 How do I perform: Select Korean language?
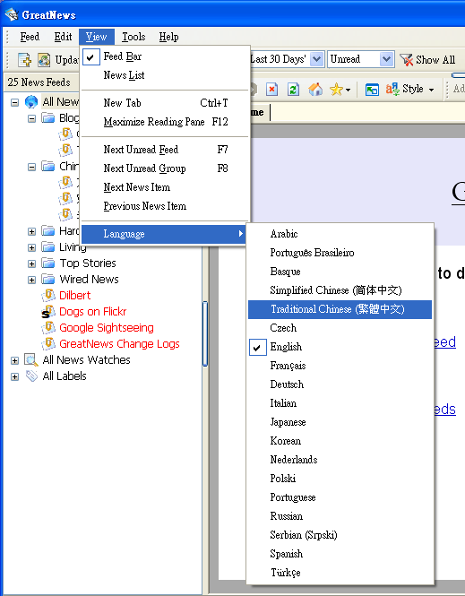pyautogui.click(x=340, y=441)
